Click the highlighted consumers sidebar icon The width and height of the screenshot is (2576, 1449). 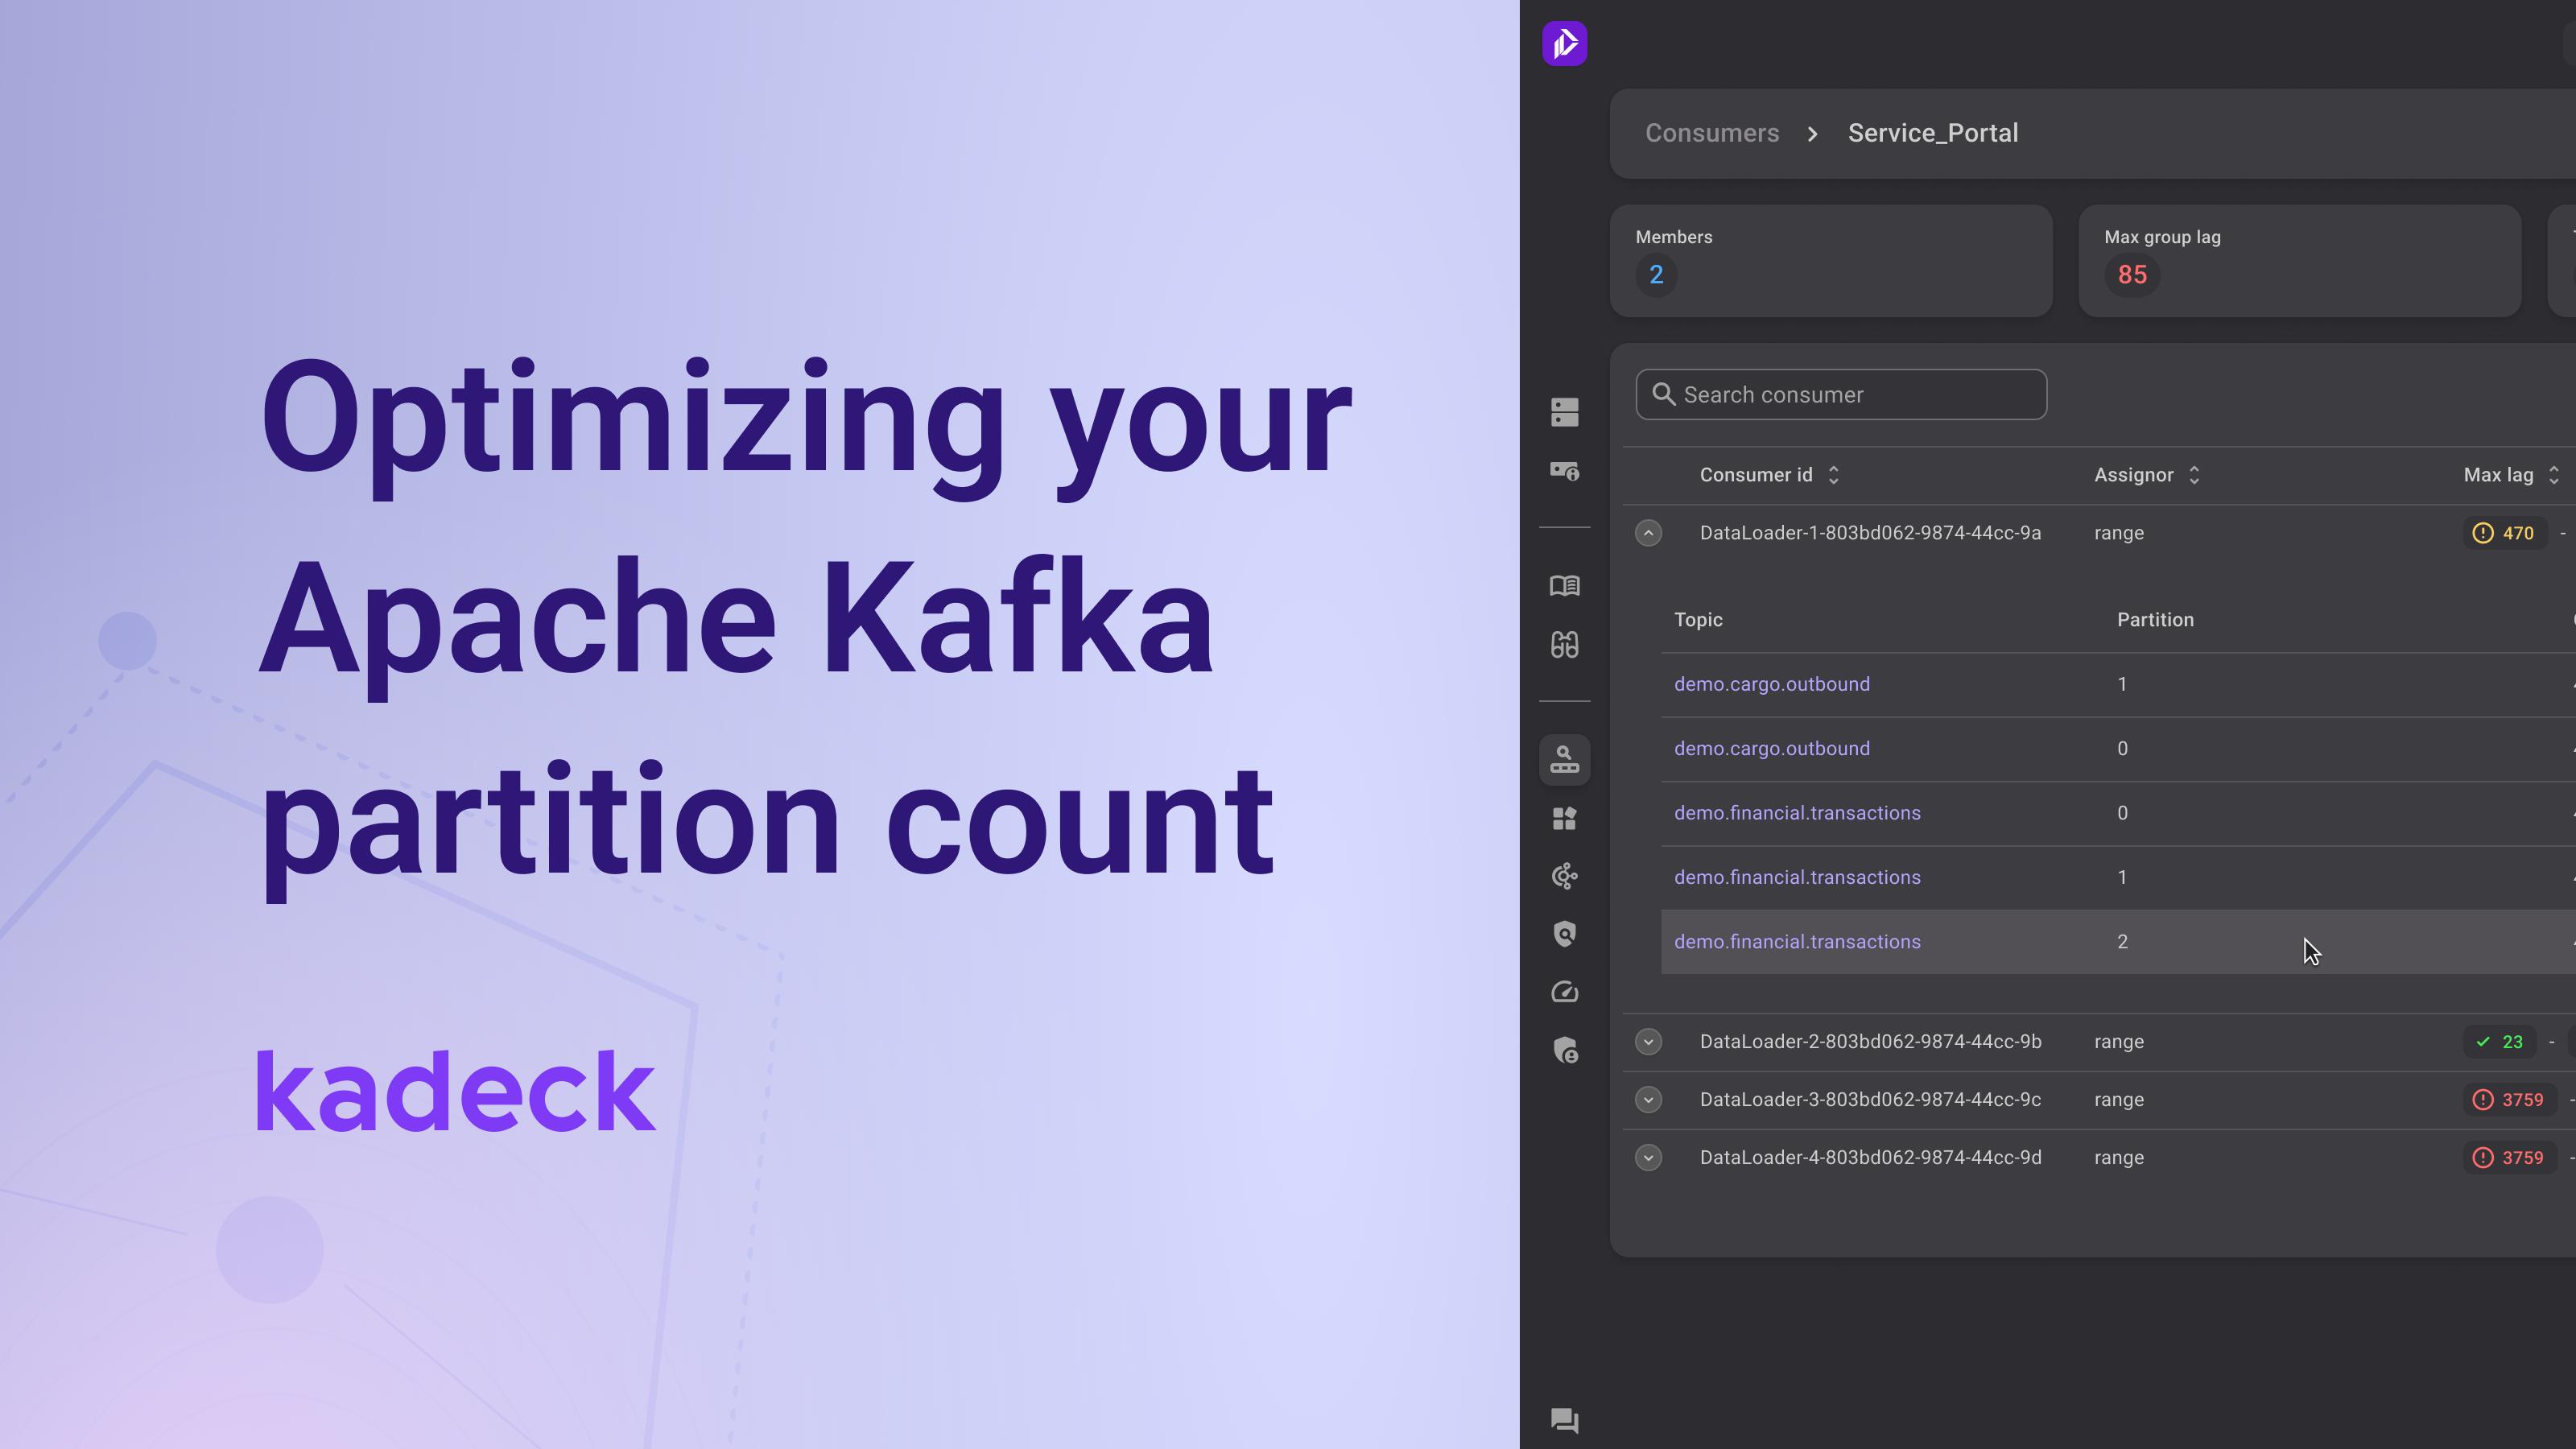pos(1565,759)
